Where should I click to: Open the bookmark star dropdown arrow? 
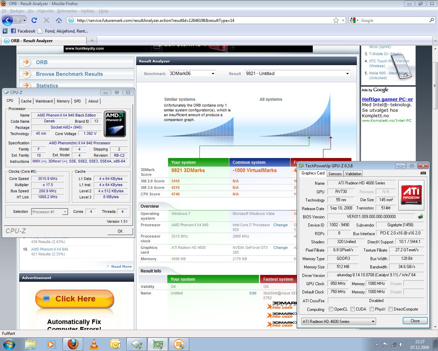tap(343, 21)
